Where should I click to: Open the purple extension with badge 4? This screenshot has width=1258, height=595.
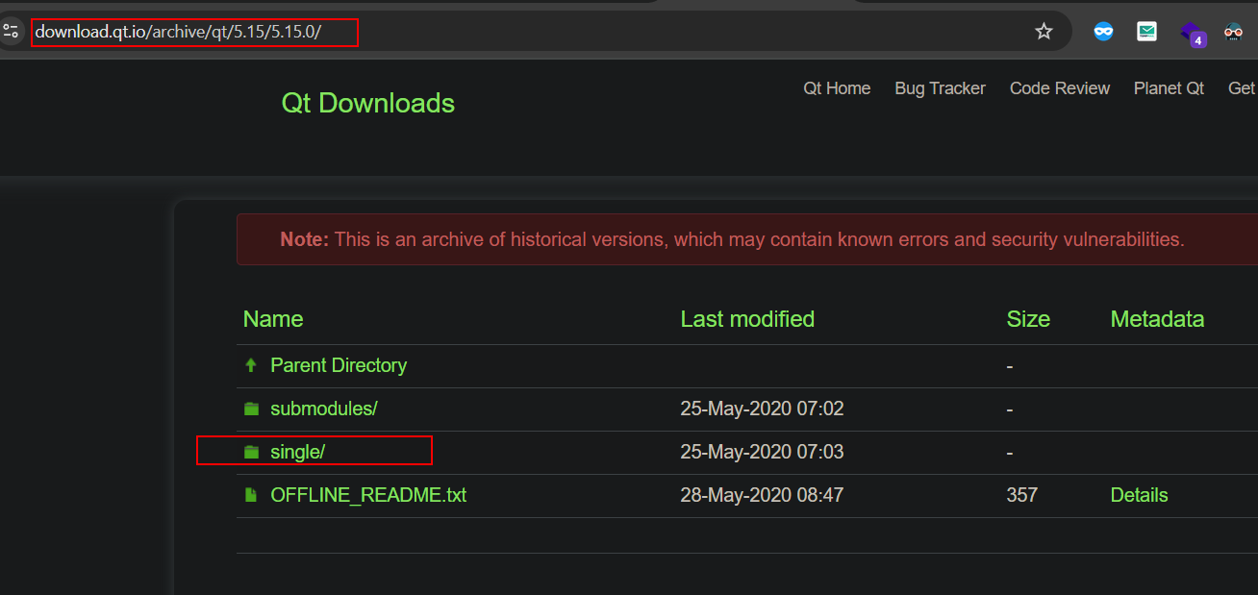coord(1193,34)
